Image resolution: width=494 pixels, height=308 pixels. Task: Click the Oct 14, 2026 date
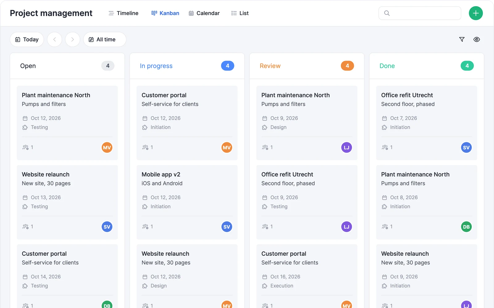[46, 277]
